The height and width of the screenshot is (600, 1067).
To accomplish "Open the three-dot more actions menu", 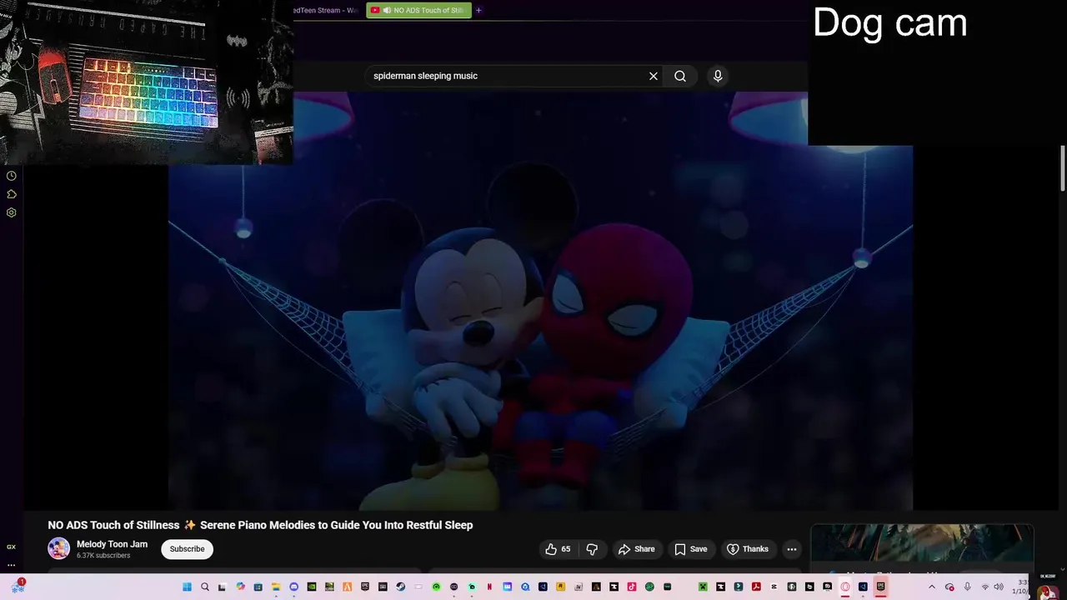I will (792, 549).
